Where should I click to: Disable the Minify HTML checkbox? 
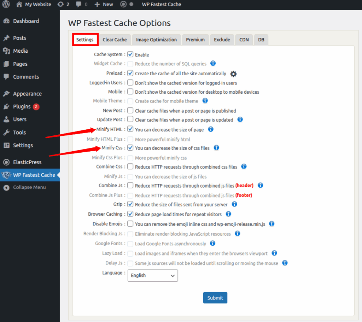pos(130,129)
